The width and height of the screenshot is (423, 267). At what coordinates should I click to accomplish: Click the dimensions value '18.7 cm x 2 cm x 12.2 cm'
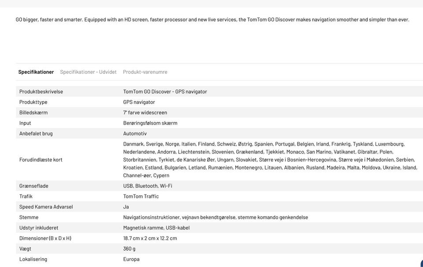(150, 238)
